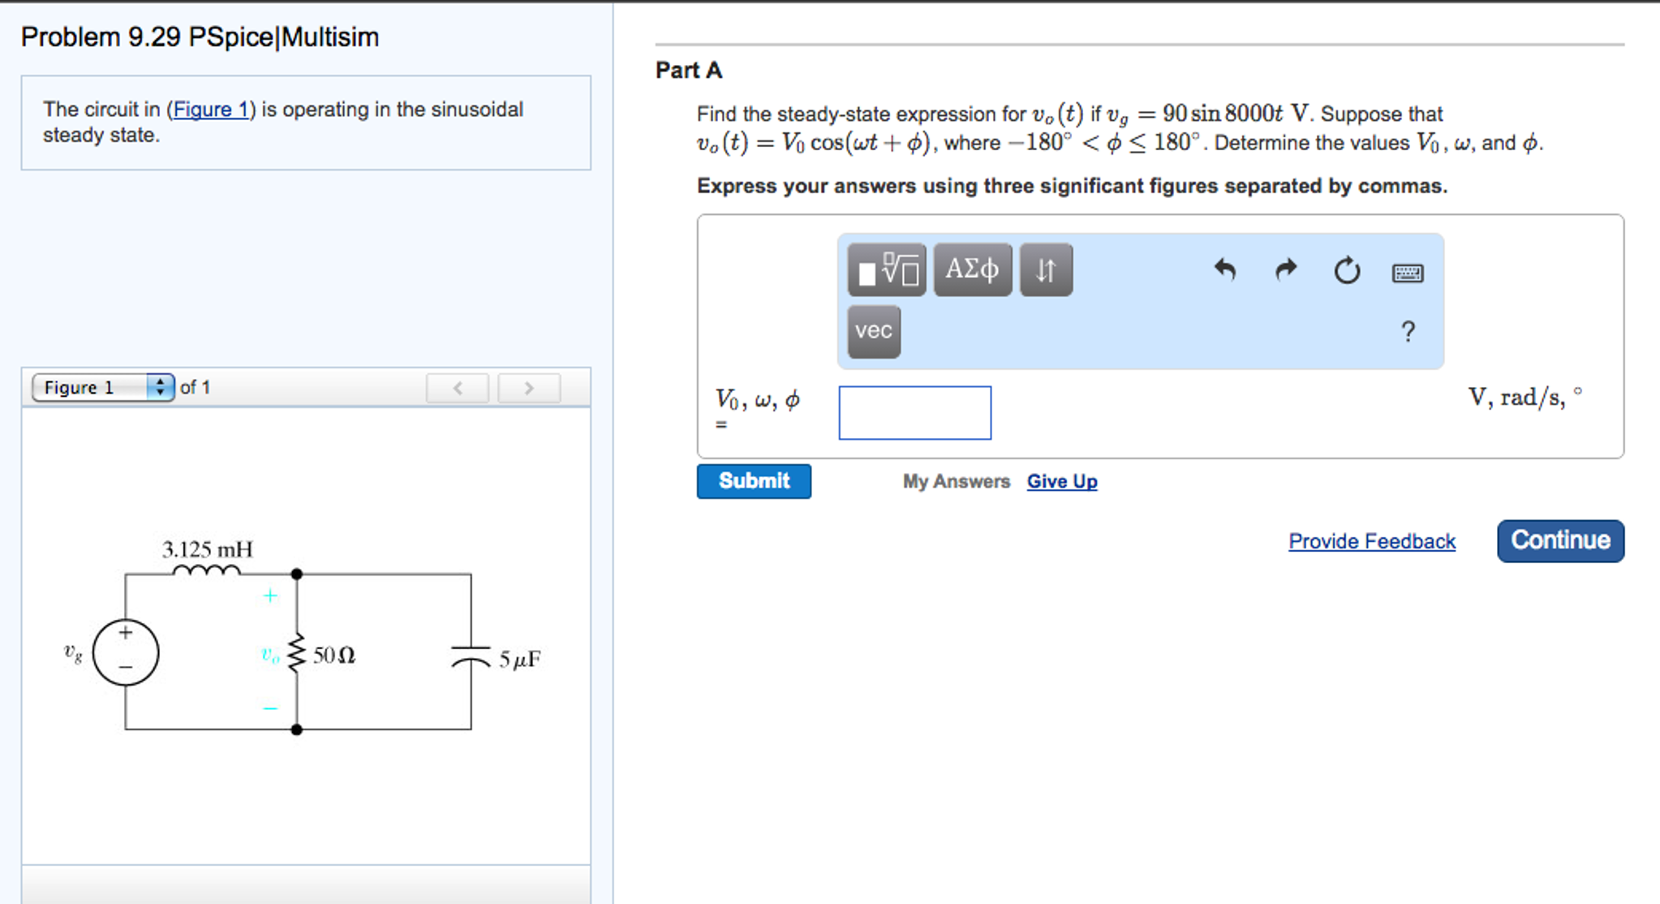Click the redo arrow icon

(x=1286, y=269)
